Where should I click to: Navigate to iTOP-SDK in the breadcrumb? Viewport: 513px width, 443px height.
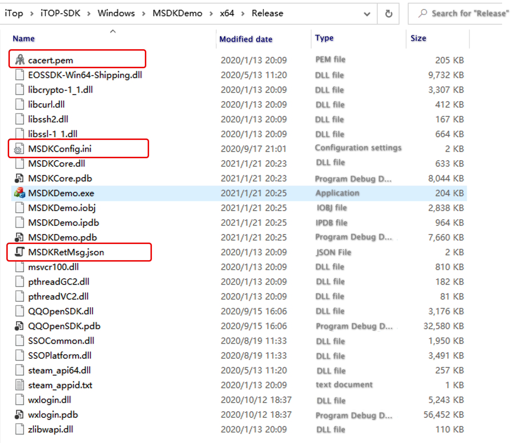[x=60, y=13]
